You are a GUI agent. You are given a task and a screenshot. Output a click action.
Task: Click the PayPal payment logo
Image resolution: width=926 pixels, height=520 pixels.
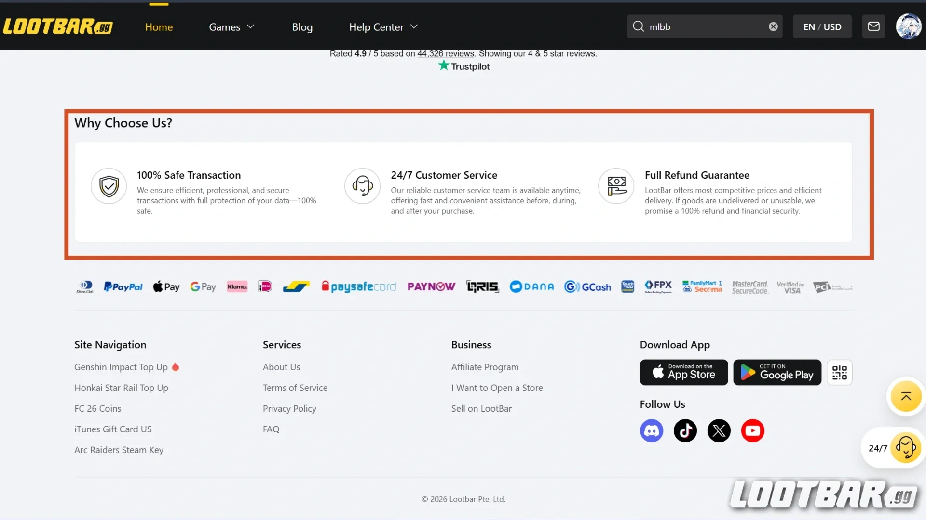coord(123,287)
